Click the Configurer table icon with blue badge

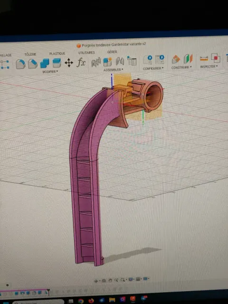(x=160, y=59)
